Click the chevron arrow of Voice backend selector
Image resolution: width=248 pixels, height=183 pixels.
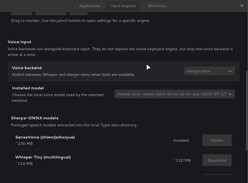tap(230, 71)
